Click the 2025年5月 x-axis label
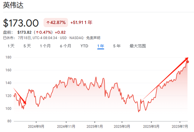 point(151,126)
